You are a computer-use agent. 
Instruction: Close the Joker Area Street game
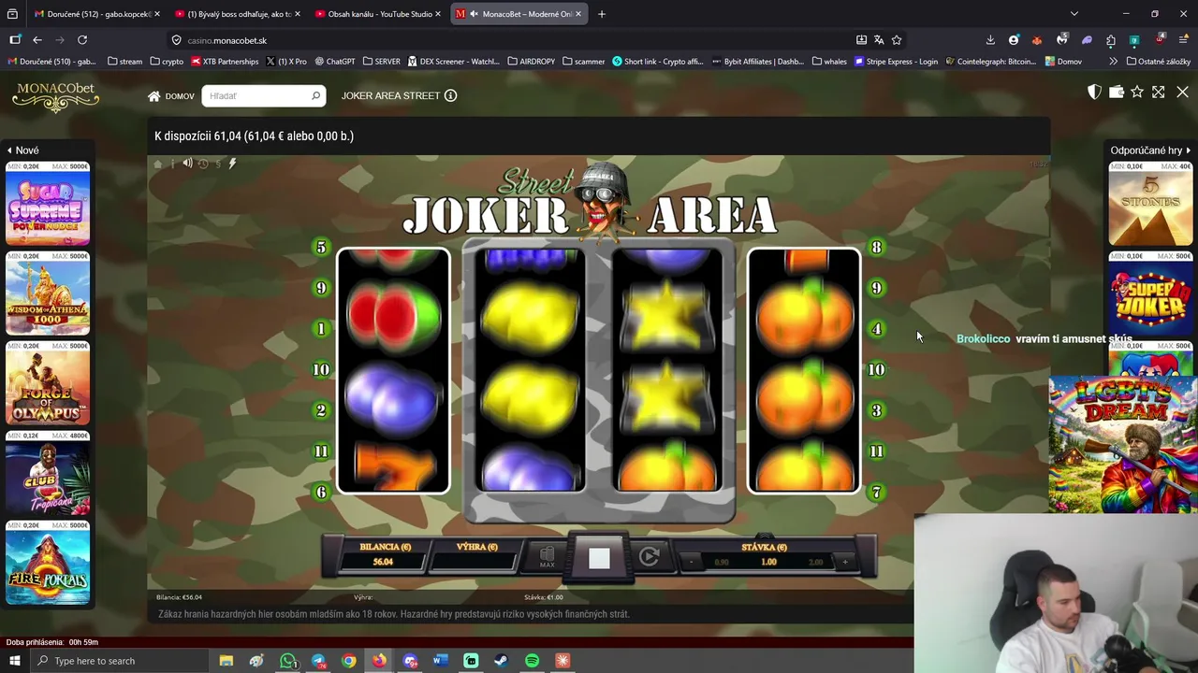pyautogui.click(x=1182, y=92)
